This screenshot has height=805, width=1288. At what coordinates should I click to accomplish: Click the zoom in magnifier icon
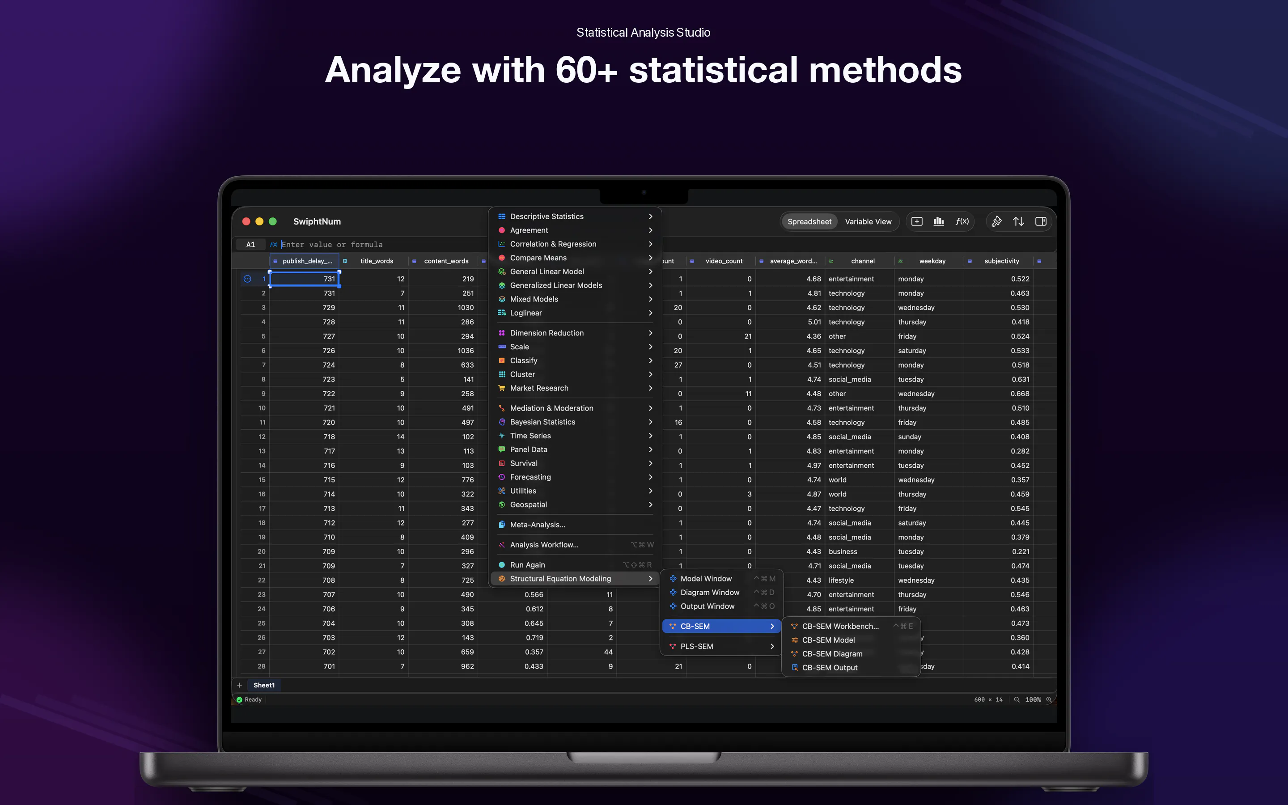coord(1049,699)
